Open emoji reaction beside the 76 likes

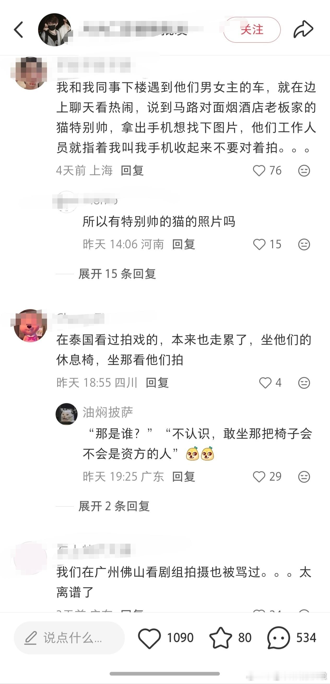304,170
